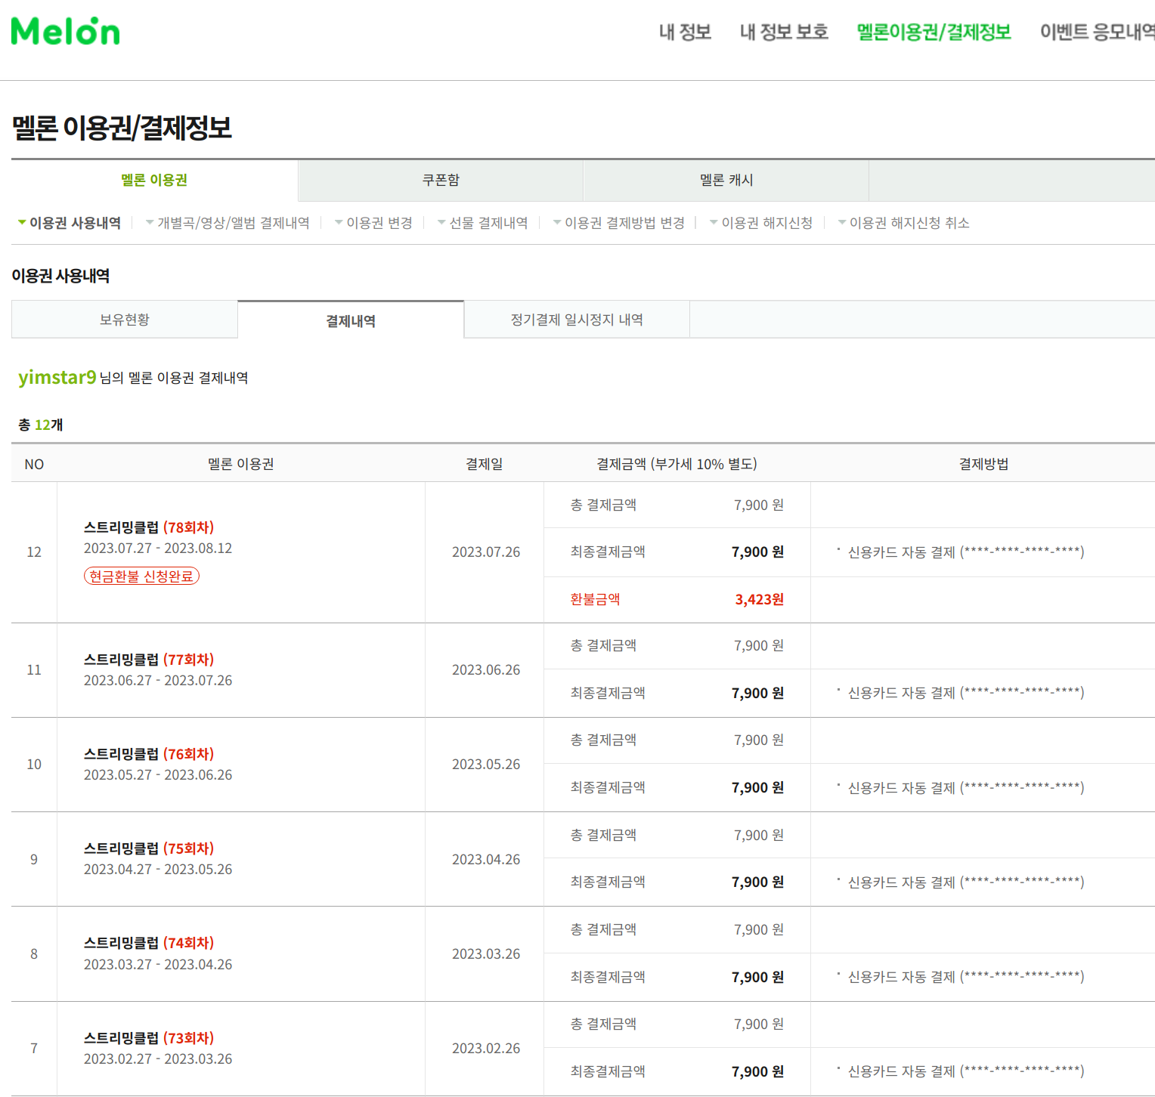Click payment date 2023.03.26
1155x1097 pixels.
(x=486, y=954)
